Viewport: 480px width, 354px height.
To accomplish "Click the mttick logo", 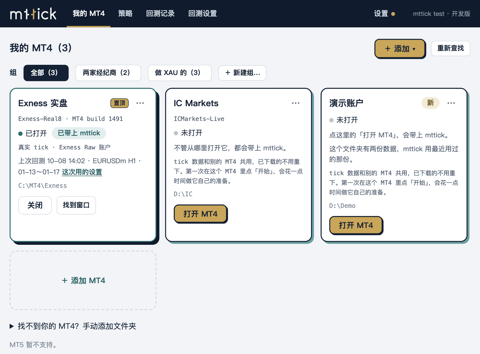I will click(x=33, y=14).
